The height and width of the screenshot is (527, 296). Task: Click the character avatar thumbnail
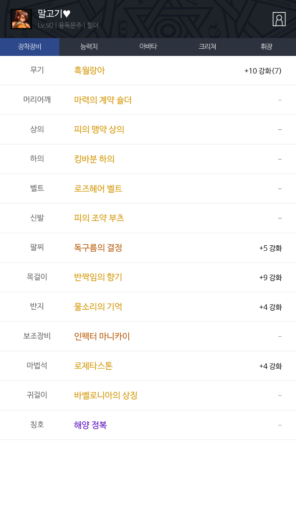(21, 19)
